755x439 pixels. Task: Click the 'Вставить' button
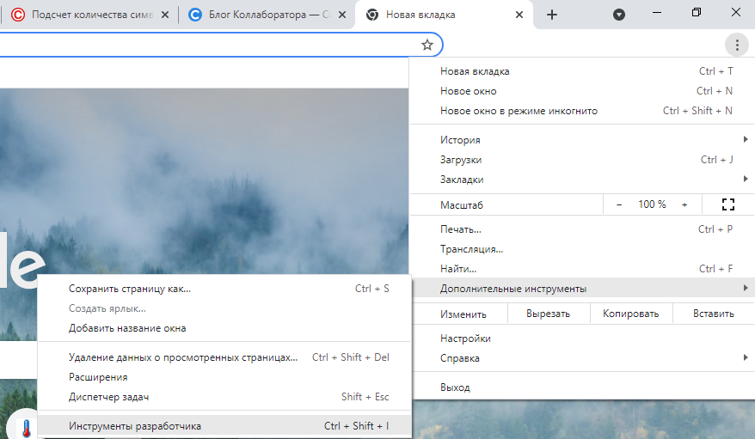pyautogui.click(x=713, y=314)
